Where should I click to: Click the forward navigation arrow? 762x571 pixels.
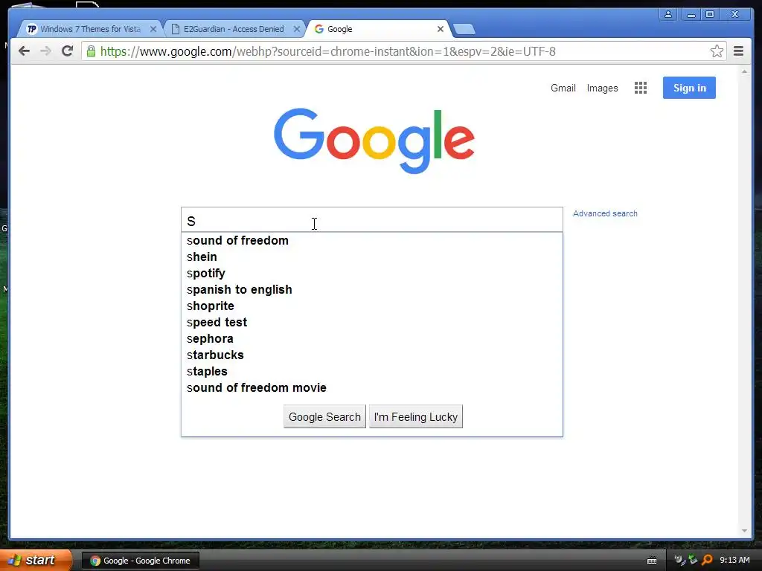click(45, 51)
